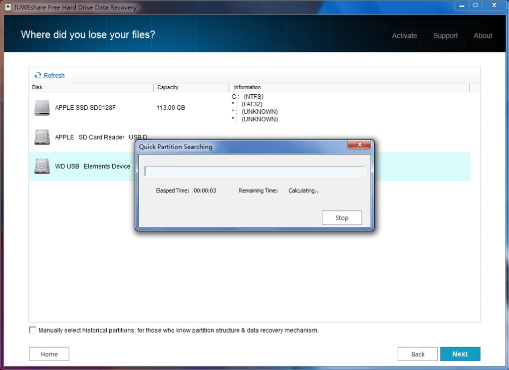
Task: Click the partition search progress bar
Action: pos(254,172)
